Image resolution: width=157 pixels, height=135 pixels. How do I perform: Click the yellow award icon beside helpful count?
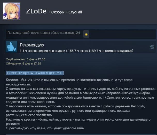pos(86,34)
